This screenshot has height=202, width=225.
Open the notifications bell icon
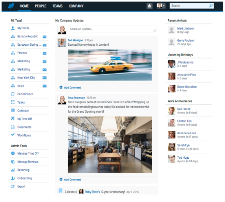(x=149, y=6)
